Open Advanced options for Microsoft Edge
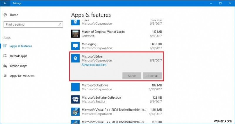Image resolution: width=235 pixels, height=124 pixels. (x=94, y=65)
